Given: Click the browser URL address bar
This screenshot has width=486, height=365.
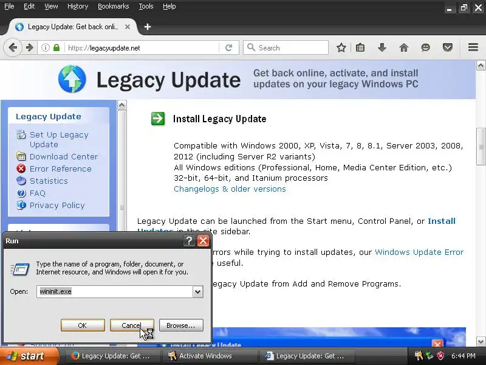Looking at the screenshot, I should (143, 48).
